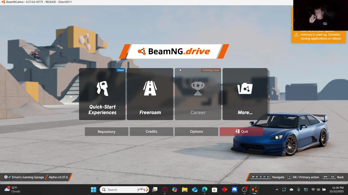Viewport: 348px width, 195px height.
Task: Click the OneDrive cloud tray icon
Action: pyautogui.click(x=291, y=190)
